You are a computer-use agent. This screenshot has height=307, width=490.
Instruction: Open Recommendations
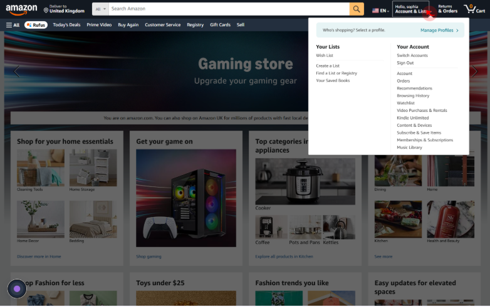click(x=414, y=89)
